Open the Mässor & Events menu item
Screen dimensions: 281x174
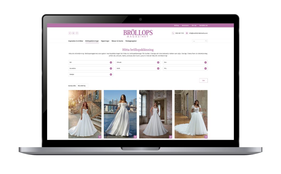(x=117, y=41)
